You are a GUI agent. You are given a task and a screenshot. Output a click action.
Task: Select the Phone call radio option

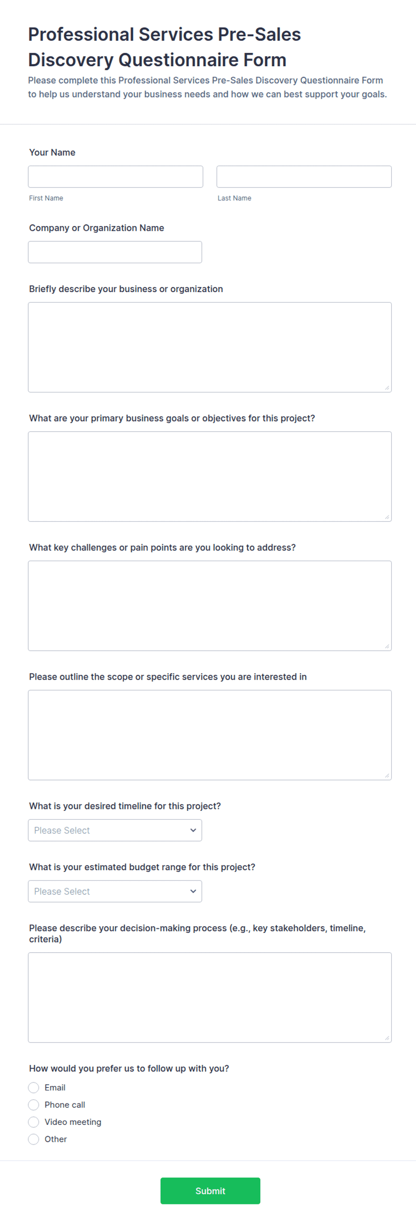(x=33, y=1105)
